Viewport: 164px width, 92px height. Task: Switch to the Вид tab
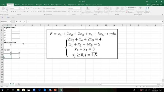65,5
